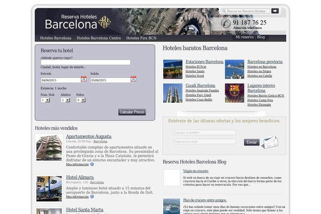Click the Entrada date field
Viewport: 321px width, 214px height.
[x=61, y=80]
